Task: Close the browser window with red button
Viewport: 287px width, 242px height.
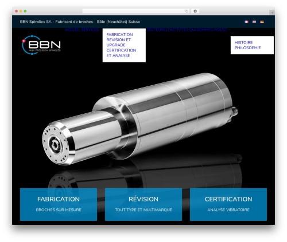Action: pyautogui.click(x=17, y=11)
